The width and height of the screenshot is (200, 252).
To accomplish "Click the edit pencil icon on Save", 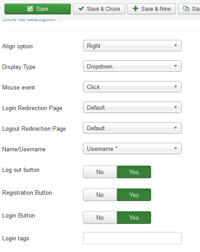I will (30, 9).
